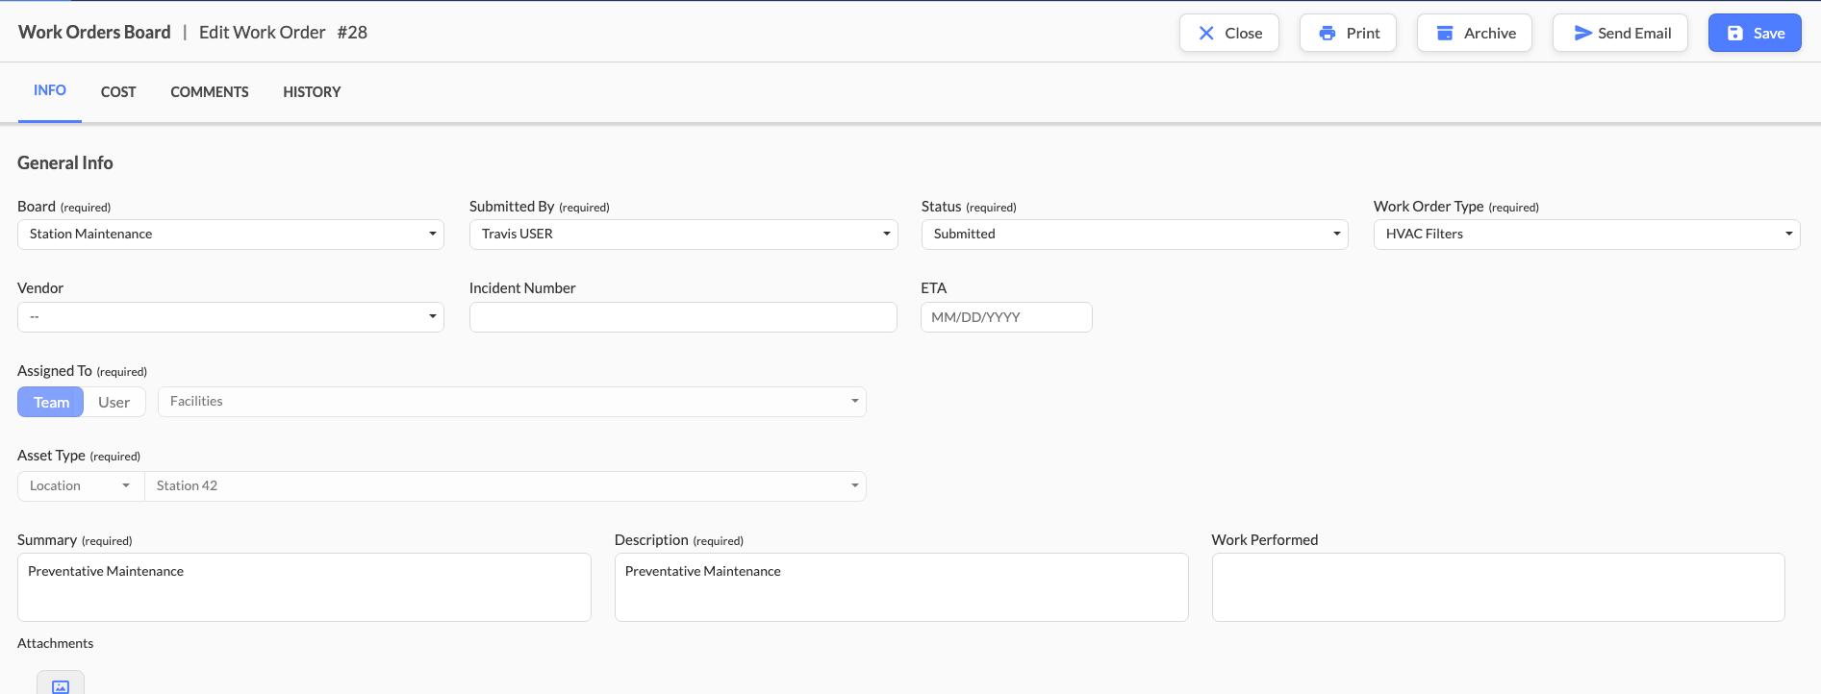Click the Work Performed text area
This screenshot has width=1821, height=694.
[x=1498, y=586]
